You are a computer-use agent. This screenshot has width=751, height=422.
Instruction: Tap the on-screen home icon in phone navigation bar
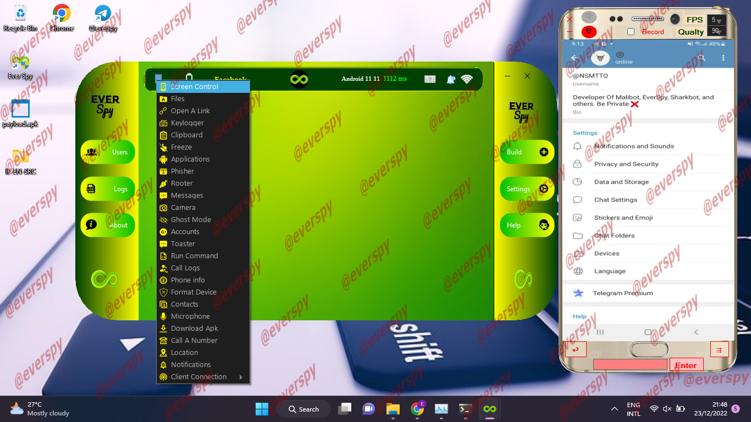[648, 332]
